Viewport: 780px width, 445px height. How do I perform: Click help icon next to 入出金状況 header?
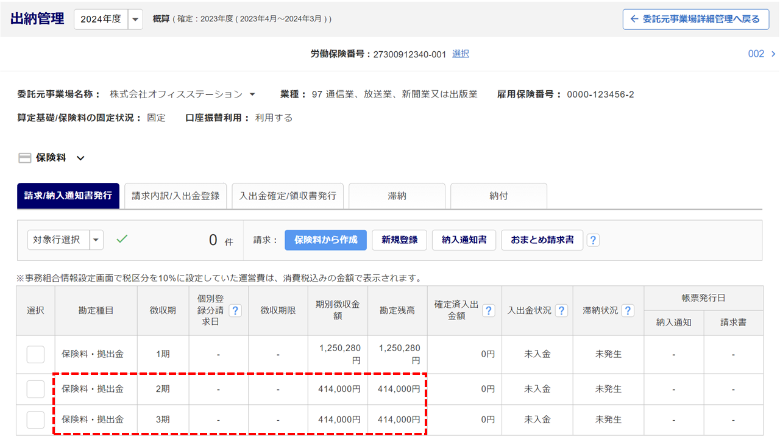click(561, 311)
